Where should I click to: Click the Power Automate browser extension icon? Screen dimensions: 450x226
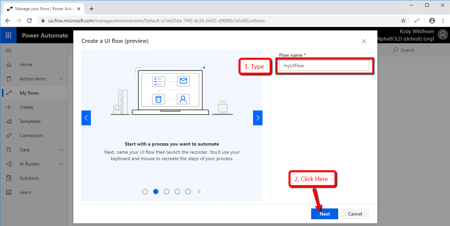click(417, 21)
